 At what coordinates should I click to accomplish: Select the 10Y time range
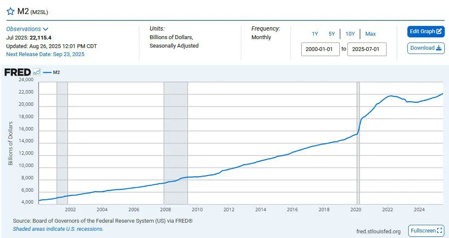pos(350,34)
